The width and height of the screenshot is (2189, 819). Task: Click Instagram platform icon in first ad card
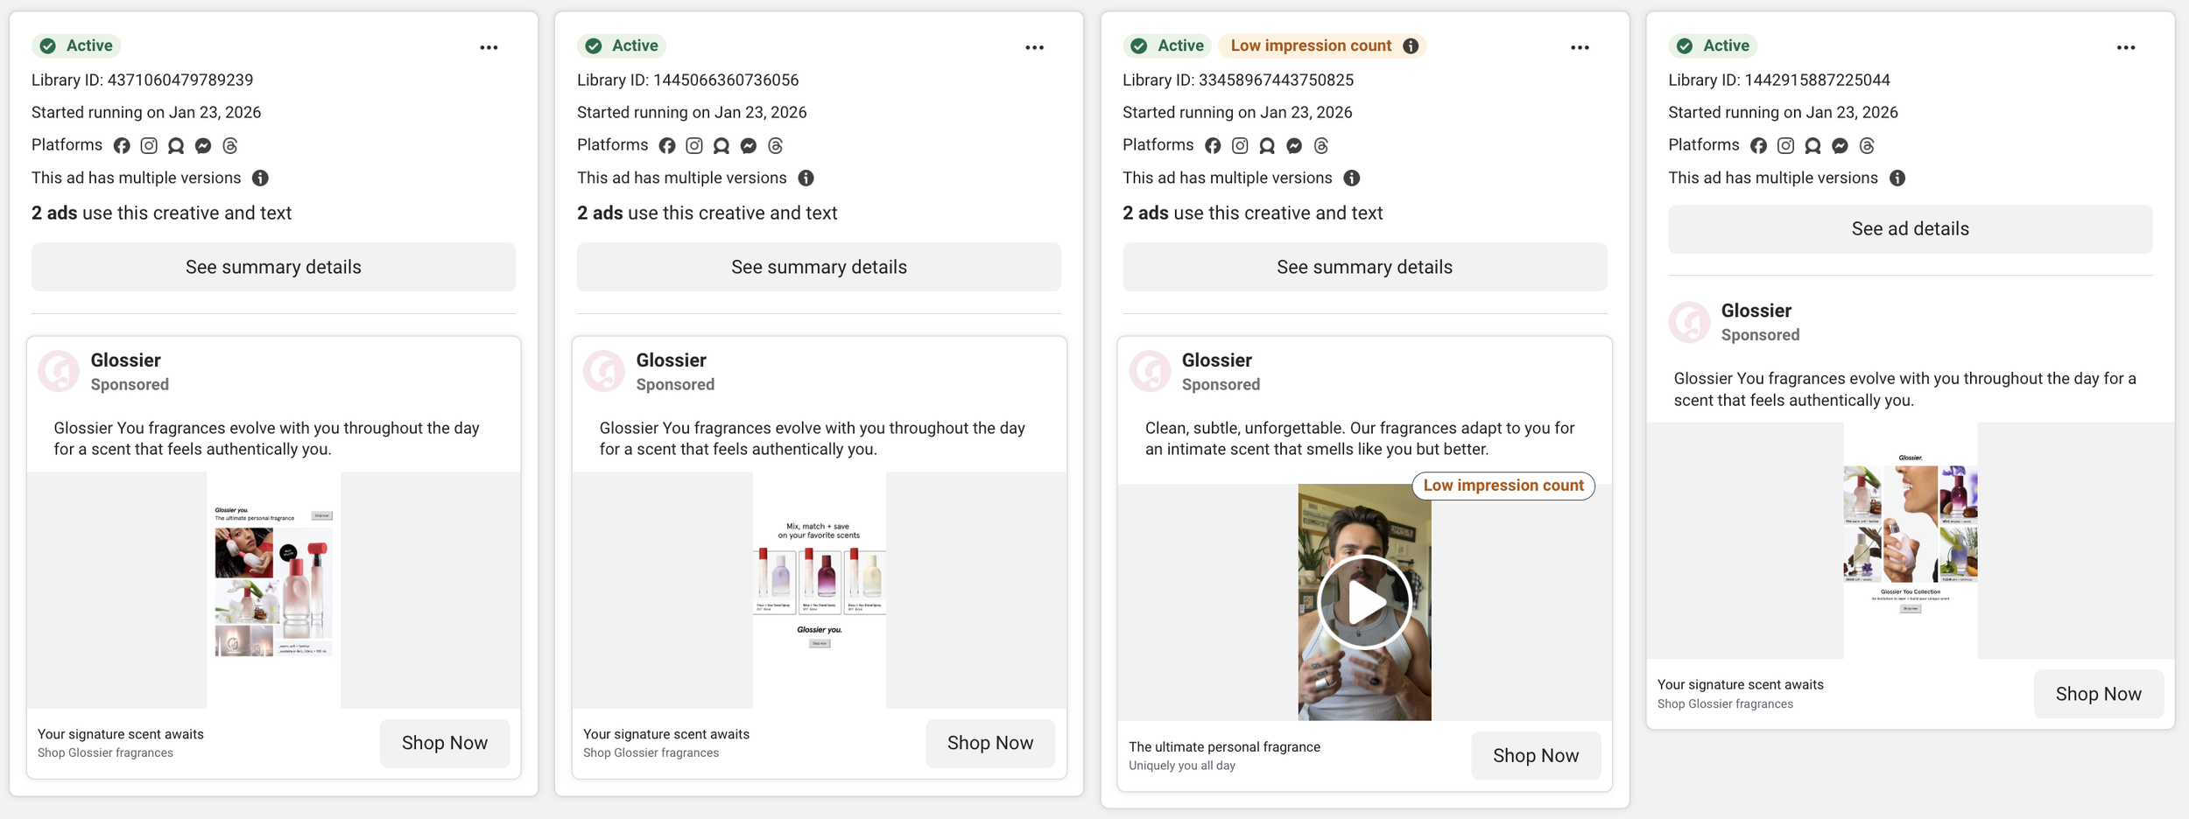click(149, 145)
